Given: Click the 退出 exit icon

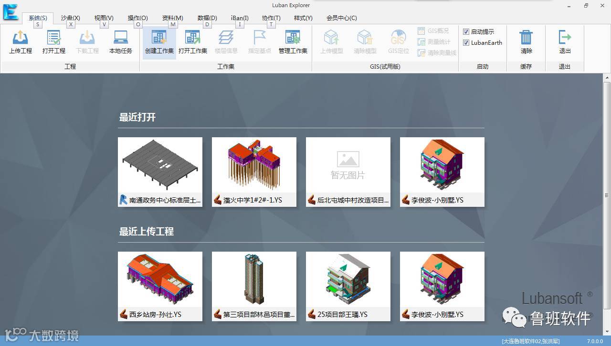Looking at the screenshot, I should click(565, 42).
